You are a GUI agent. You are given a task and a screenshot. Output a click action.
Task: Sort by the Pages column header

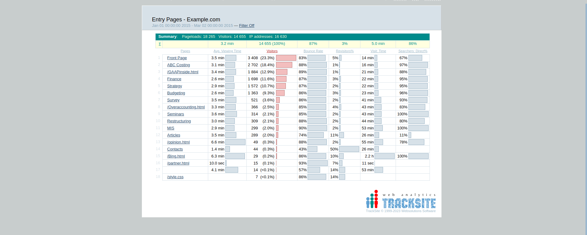tap(185, 51)
